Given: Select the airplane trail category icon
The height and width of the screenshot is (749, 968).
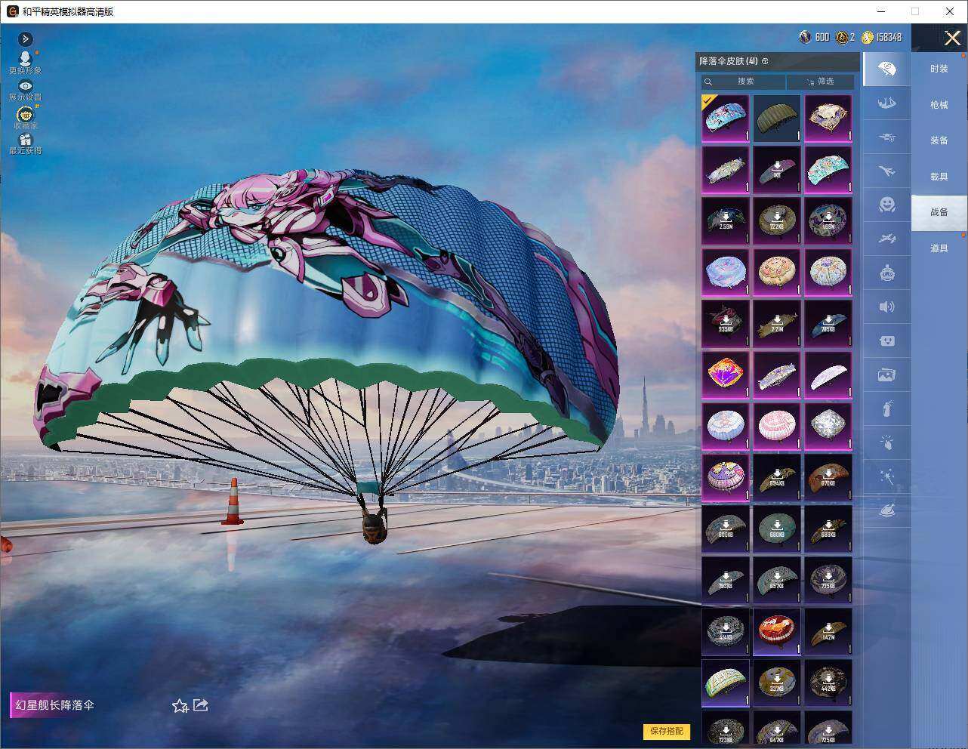Looking at the screenshot, I should point(886,171).
